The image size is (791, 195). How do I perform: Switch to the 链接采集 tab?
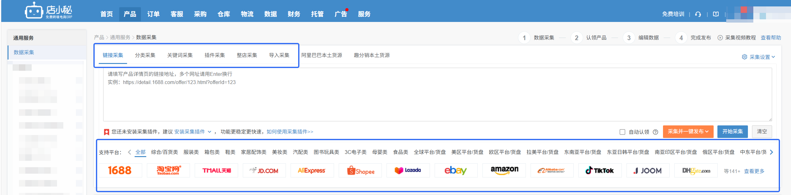pos(113,55)
